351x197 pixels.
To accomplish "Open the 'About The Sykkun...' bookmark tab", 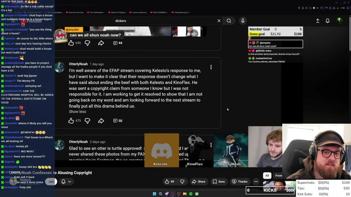I will tap(117, 12).
